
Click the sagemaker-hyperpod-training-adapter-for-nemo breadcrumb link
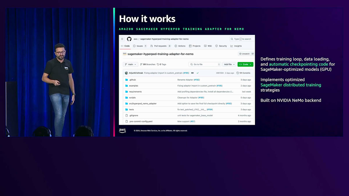[164, 39]
